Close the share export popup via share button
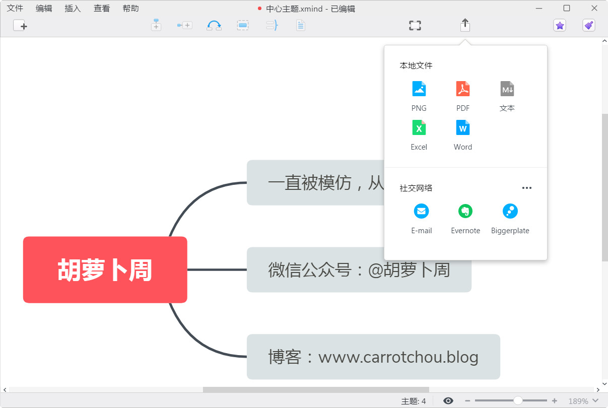The height and width of the screenshot is (408, 608). click(465, 25)
